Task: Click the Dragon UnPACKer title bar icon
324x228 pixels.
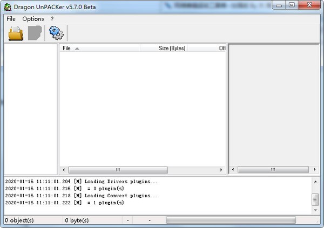Action: point(8,7)
